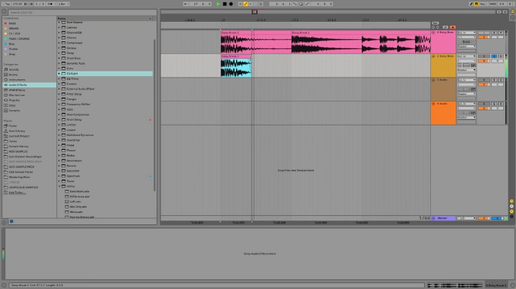Fold the 4 Audio track

[433, 104]
